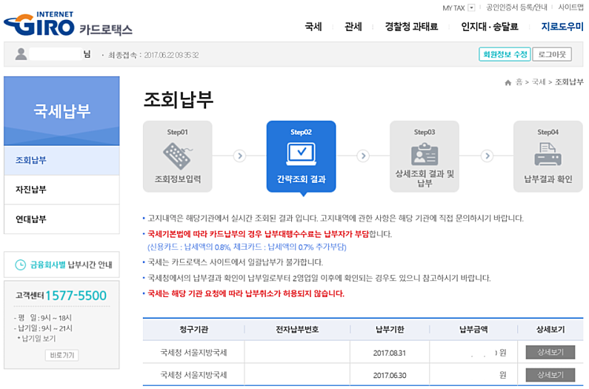Click the 조회납부 page heading
589x389 pixels.
[x=179, y=99]
